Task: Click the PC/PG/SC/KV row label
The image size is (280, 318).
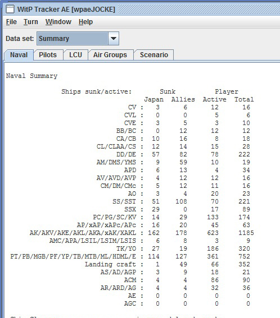Action: coord(114,217)
